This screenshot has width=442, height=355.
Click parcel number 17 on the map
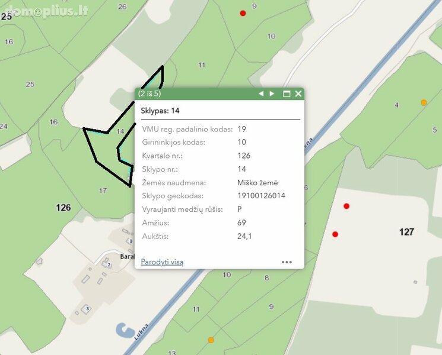(x=103, y=191)
